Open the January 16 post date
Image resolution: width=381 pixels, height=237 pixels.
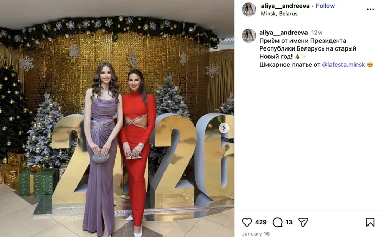pyautogui.click(x=256, y=234)
